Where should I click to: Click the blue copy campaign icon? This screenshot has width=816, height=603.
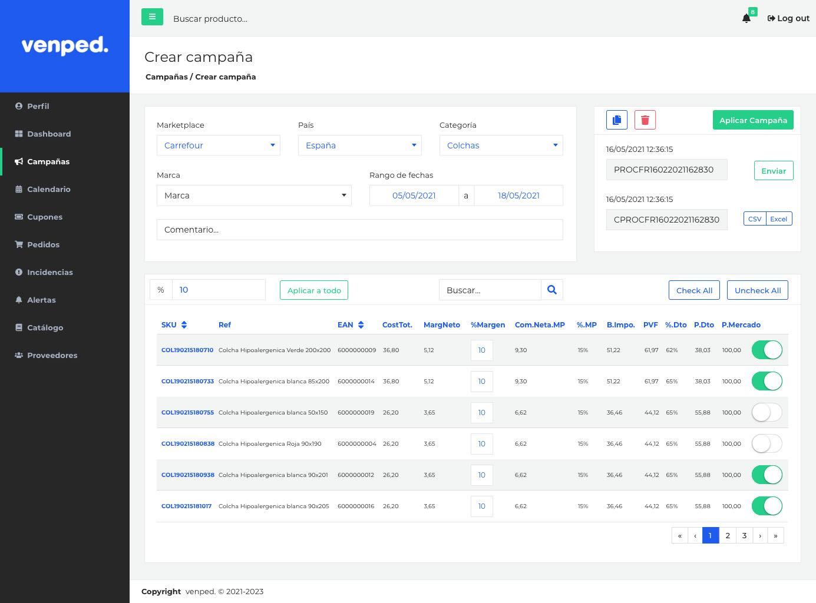pyautogui.click(x=616, y=120)
